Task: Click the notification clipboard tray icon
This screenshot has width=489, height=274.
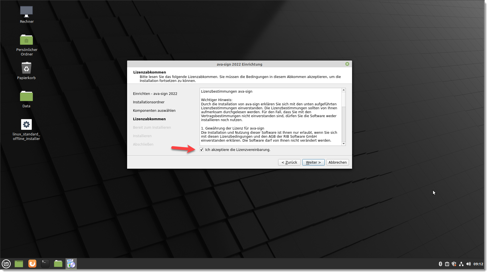Action: (x=447, y=264)
